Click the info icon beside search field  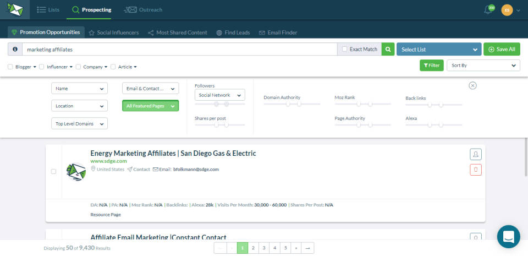(15, 50)
